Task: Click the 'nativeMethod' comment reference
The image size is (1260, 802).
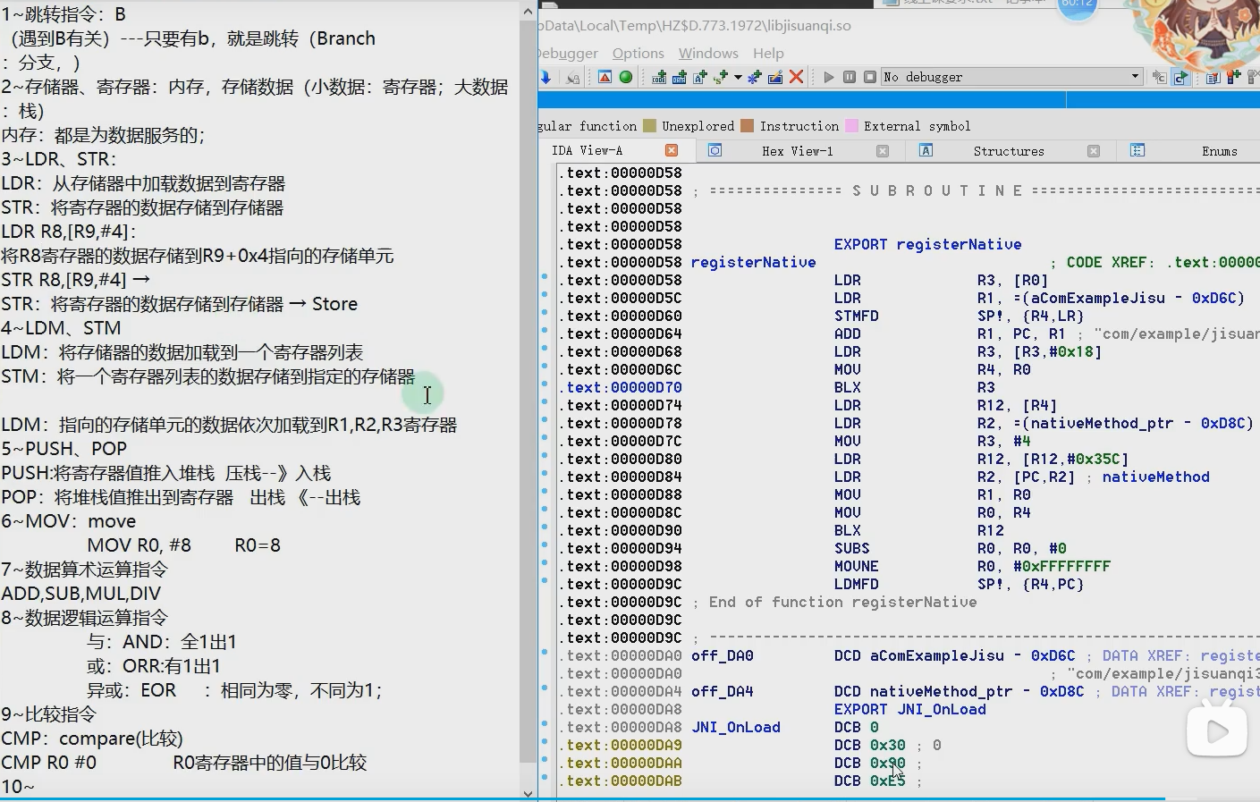Action: point(1155,477)
